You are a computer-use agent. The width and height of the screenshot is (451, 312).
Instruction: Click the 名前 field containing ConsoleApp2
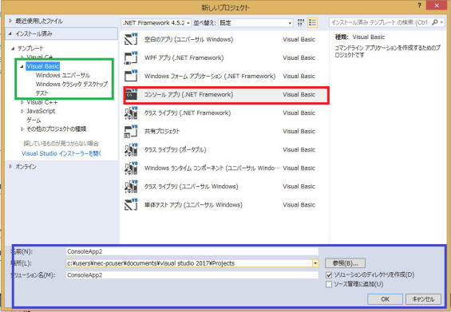192,251
